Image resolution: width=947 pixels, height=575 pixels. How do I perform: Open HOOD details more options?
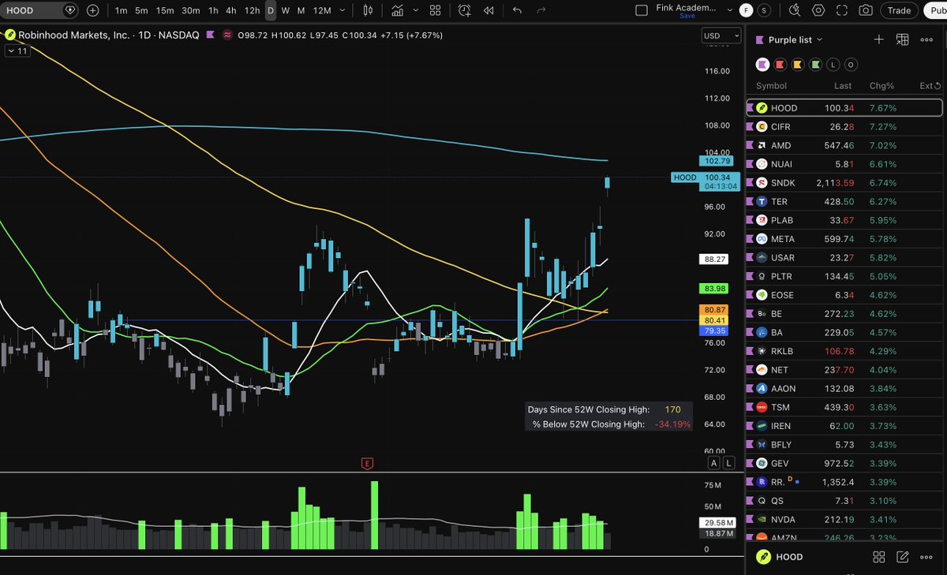tap(927, 557)
